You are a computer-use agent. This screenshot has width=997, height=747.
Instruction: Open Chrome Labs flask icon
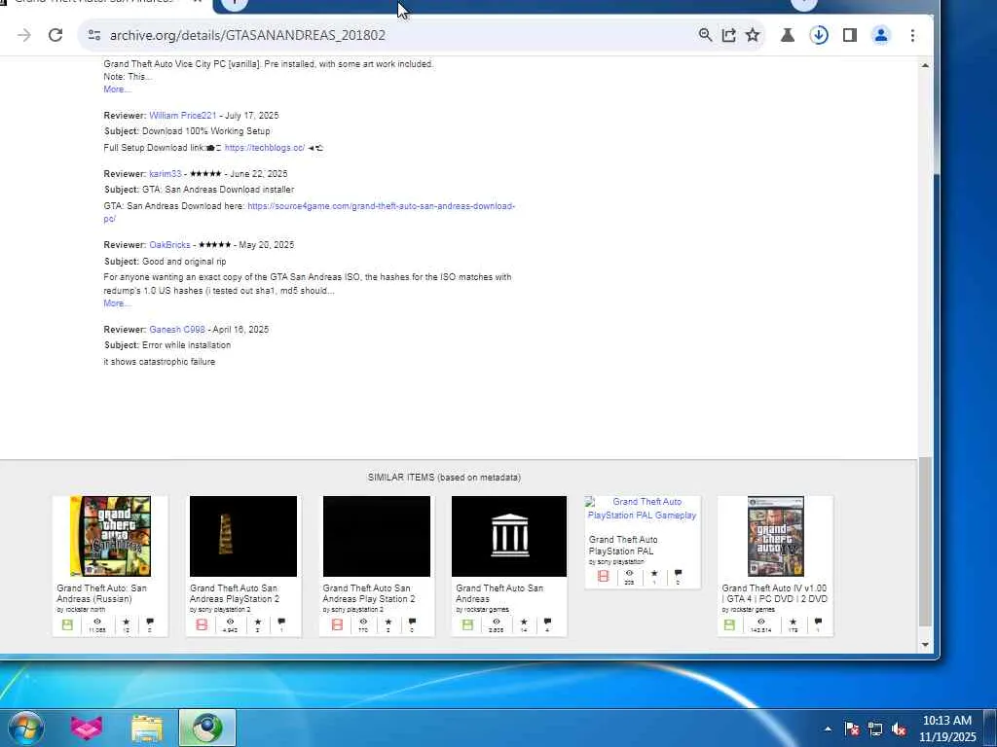(x=787, y=35)
